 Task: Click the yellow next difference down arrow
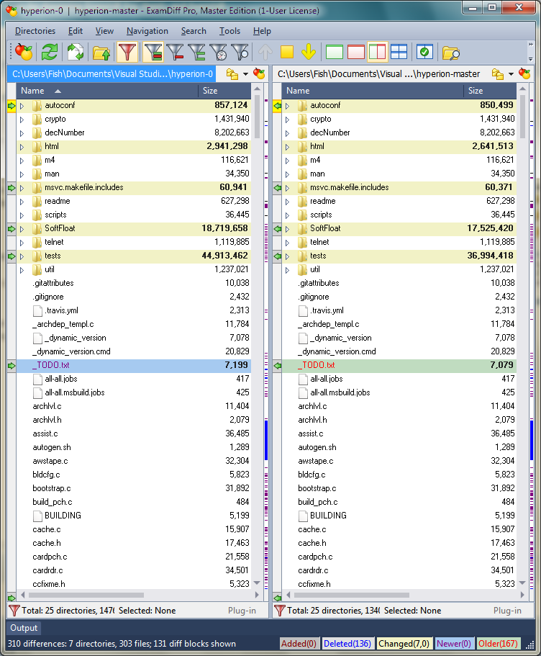click(309, 53)
